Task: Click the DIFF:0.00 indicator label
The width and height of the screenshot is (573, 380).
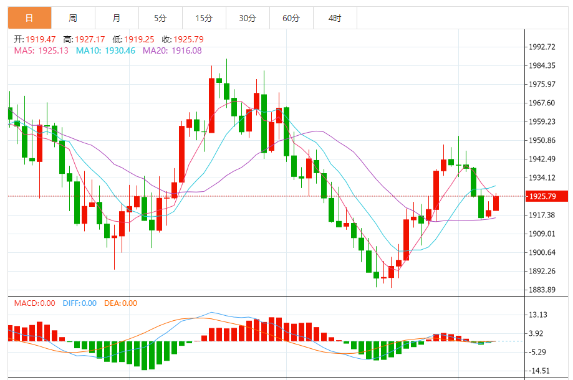Action: 80,303
